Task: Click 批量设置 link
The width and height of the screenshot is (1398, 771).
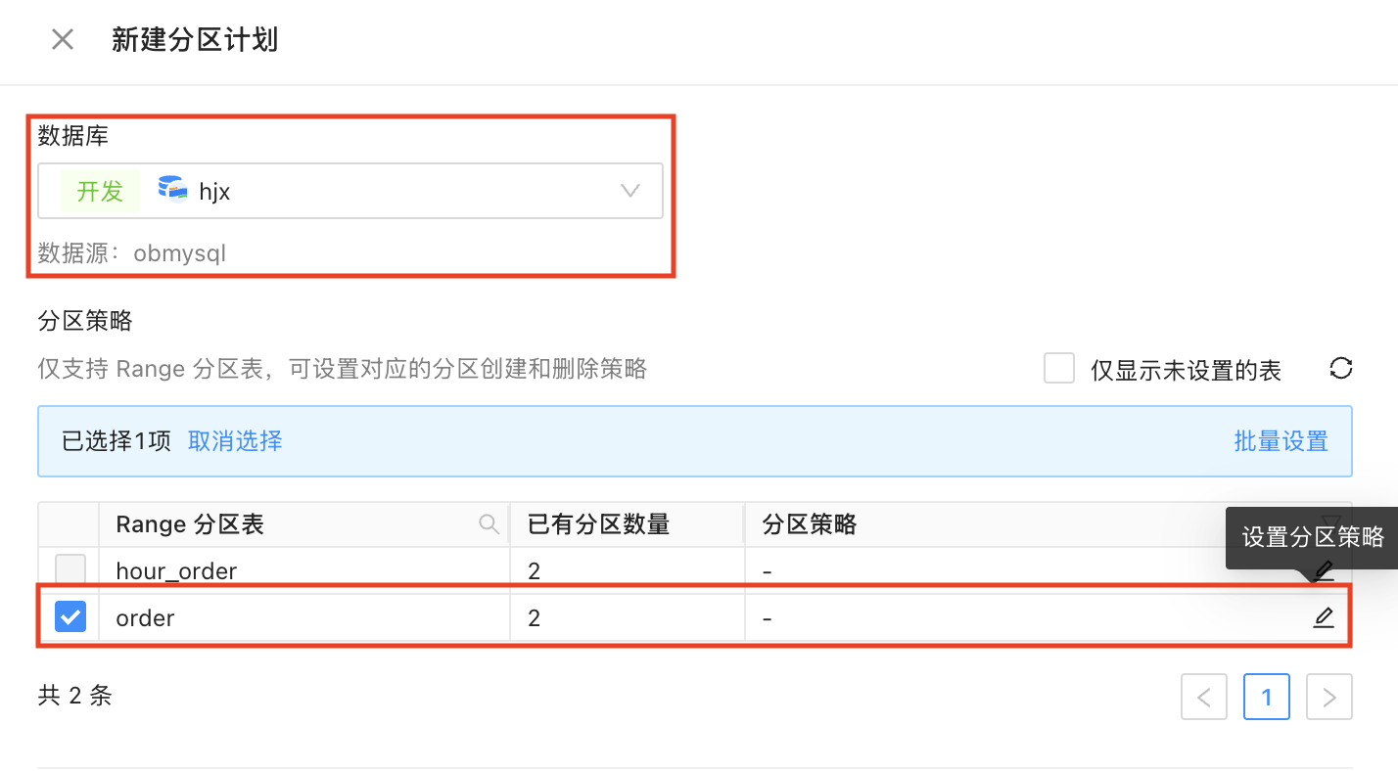Action: (x=1281, y=441)
